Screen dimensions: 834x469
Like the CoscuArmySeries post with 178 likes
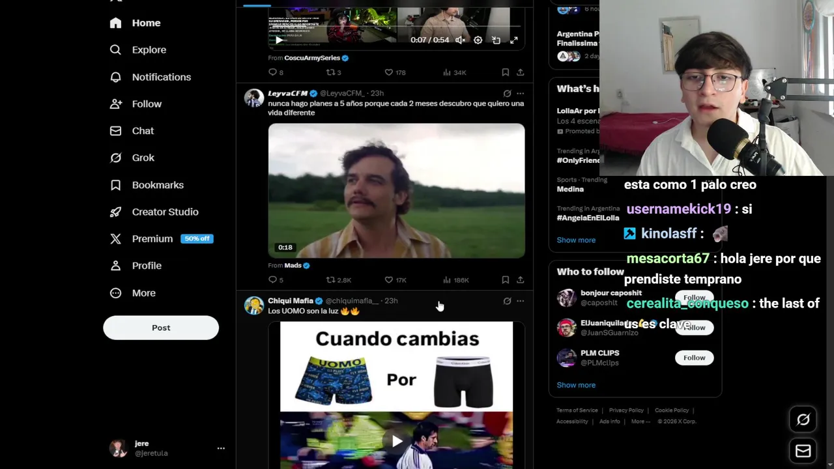click(395, 72)
